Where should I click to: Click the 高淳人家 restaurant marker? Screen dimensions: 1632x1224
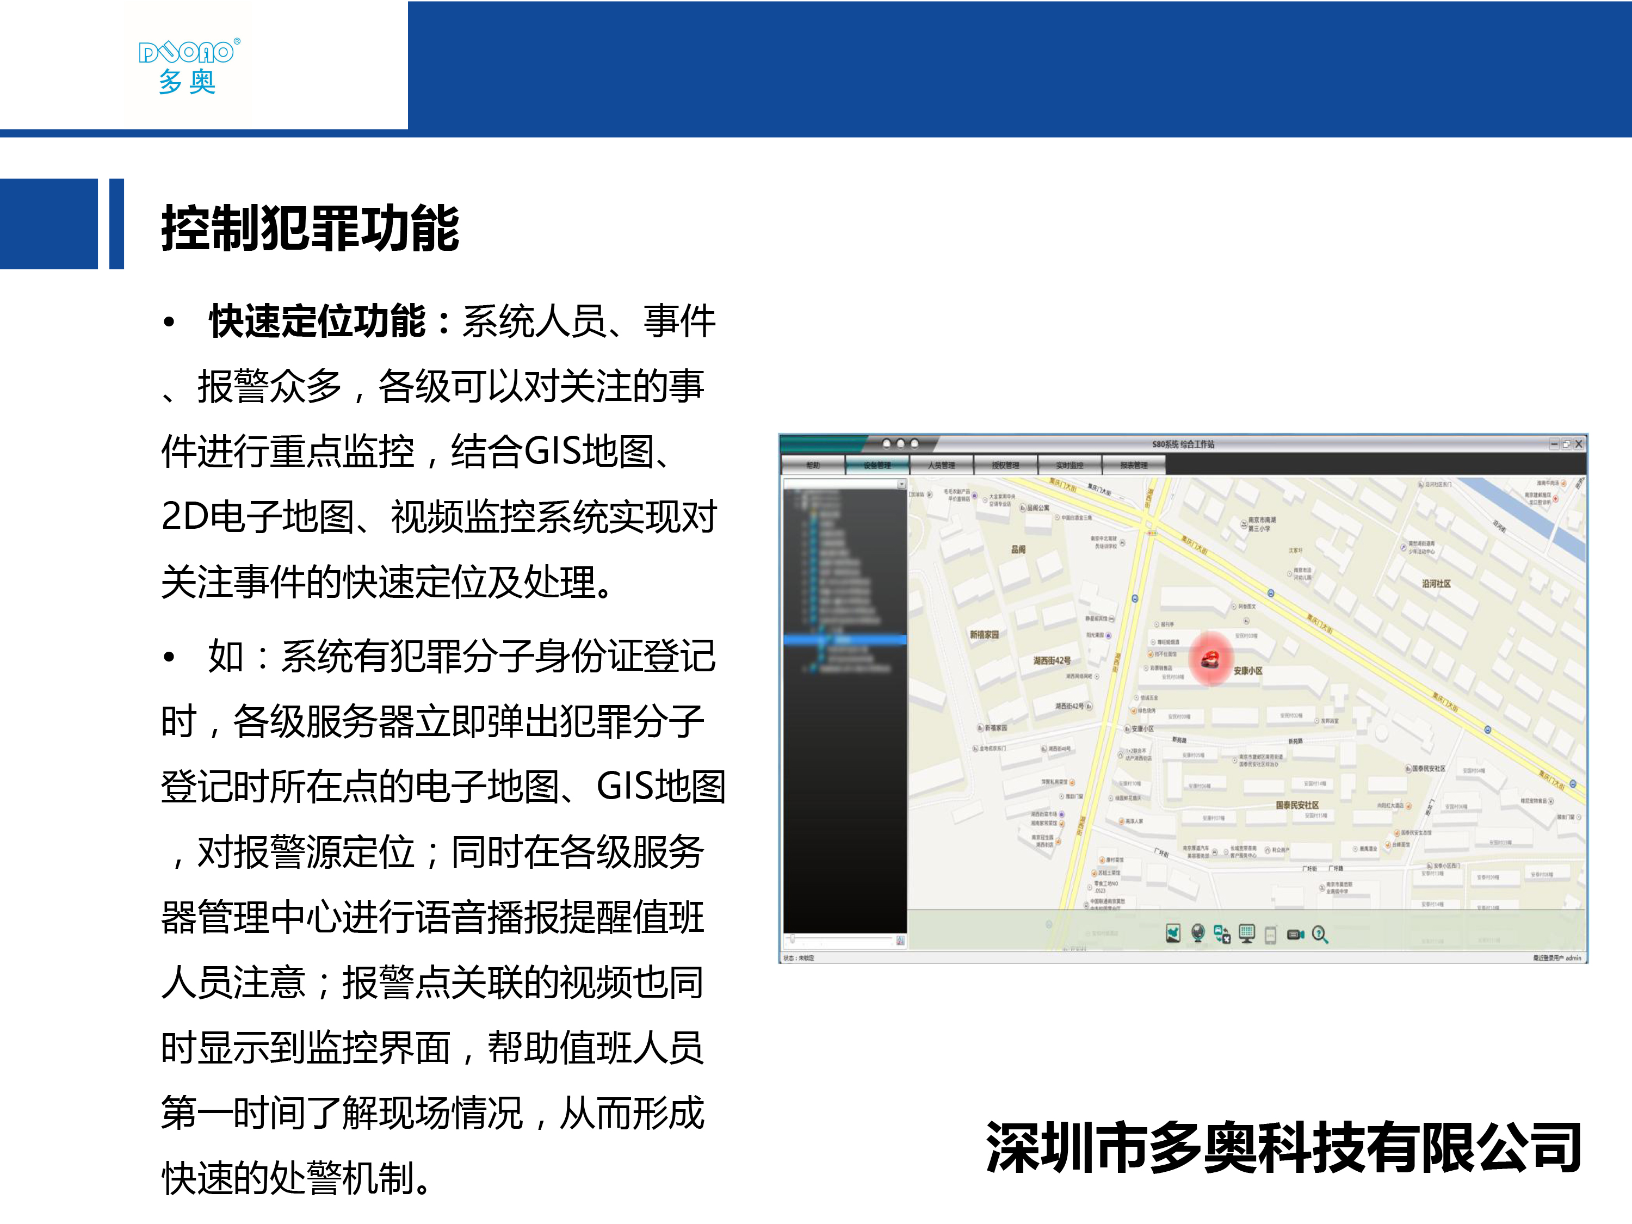1121,821
